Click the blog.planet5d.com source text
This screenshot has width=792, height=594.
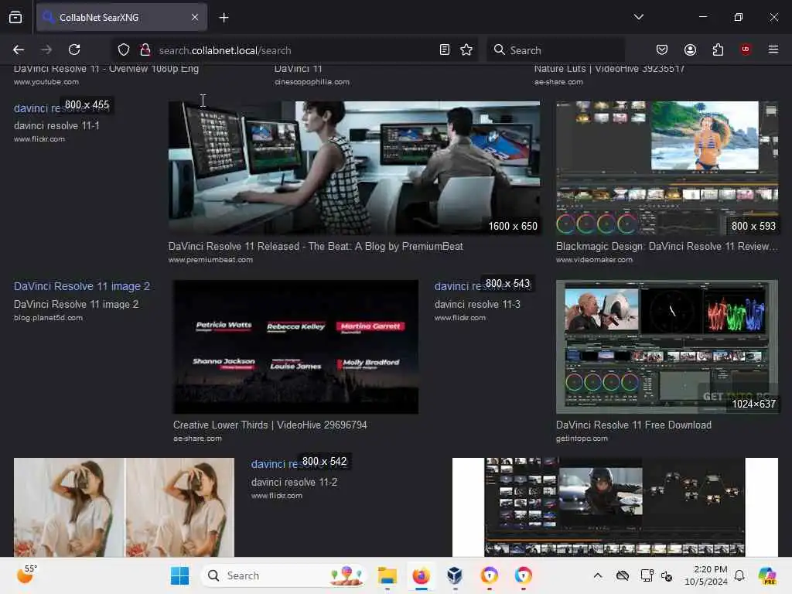(x=48, y=318)
